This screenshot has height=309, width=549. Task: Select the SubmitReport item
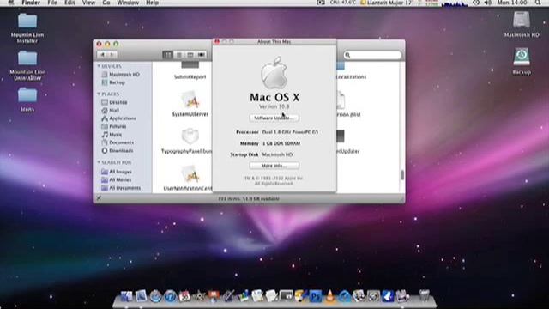point(190,70)
